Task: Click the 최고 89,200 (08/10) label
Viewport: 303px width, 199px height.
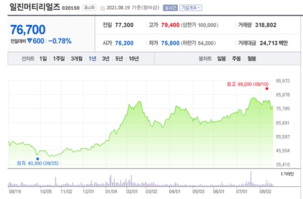Action: 248,84
